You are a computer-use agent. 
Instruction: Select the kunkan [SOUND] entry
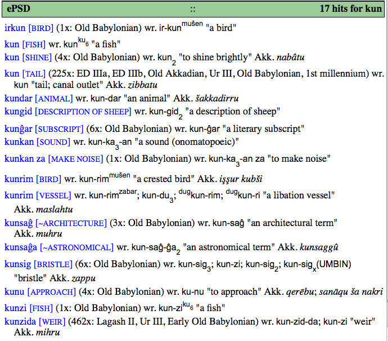(x=37, y=141)
